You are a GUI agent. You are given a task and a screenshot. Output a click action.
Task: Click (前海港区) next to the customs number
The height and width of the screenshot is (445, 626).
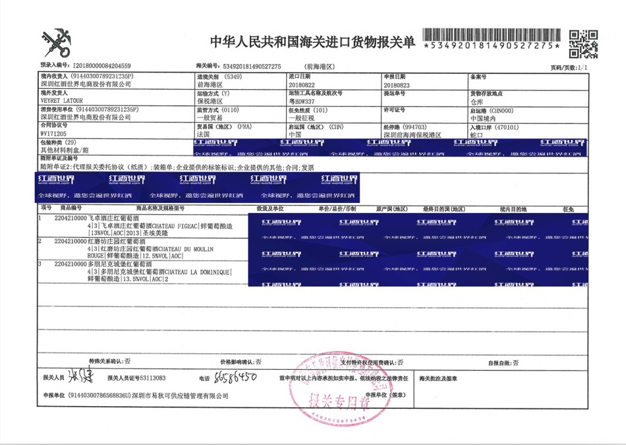click(318, 67)
